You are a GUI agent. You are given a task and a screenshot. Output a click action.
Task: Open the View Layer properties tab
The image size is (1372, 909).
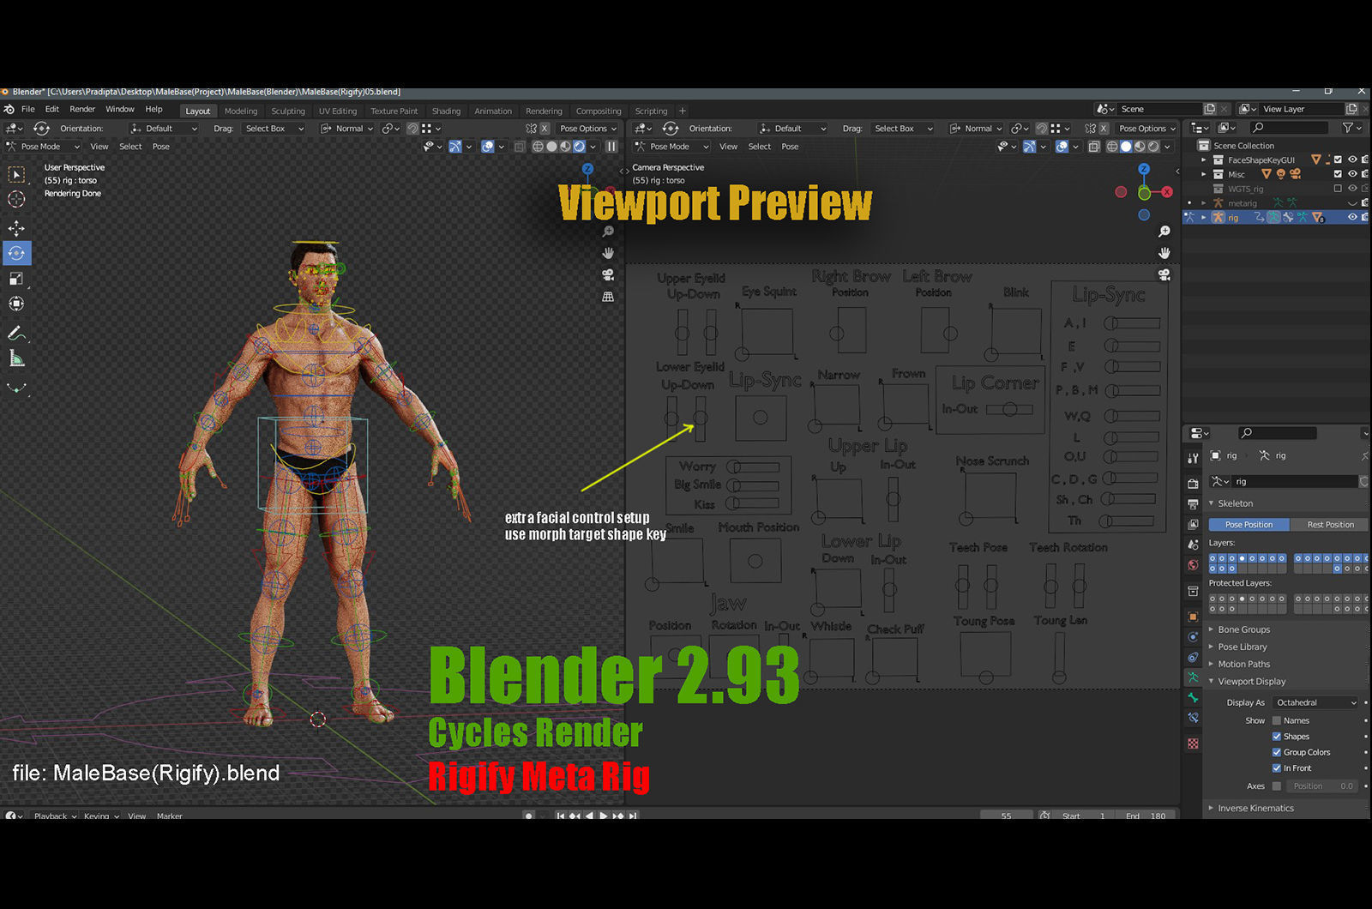1193,524
